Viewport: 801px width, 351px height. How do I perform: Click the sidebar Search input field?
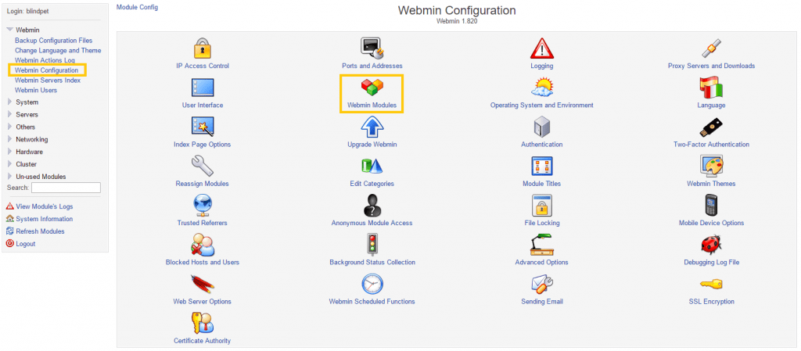pyautogui.click(x=66, y=188)
